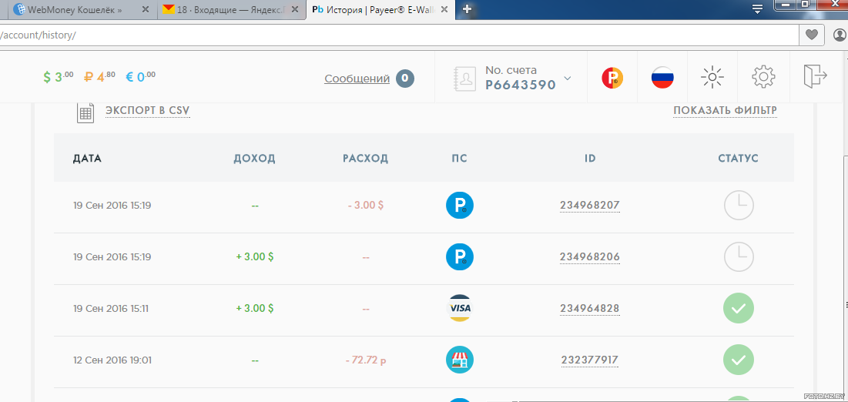Click the expense amount - 72.72 р

click(x=366, y=360)
